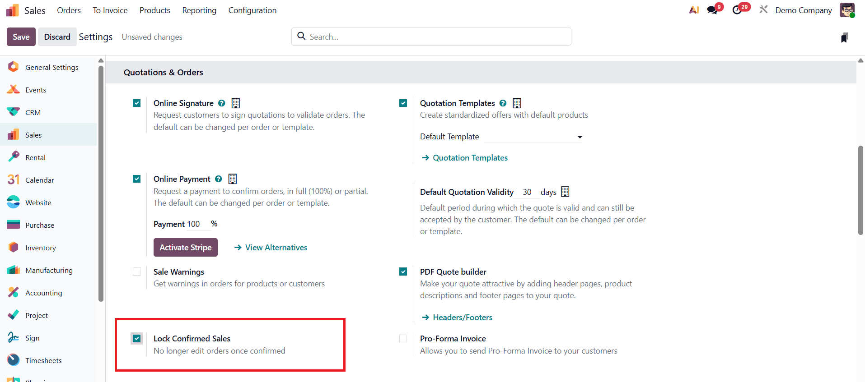The width and height of the screenshot is (865, 382).
Task: Select Inventory in settings sidebar
Action: click(x=41, y=248)
